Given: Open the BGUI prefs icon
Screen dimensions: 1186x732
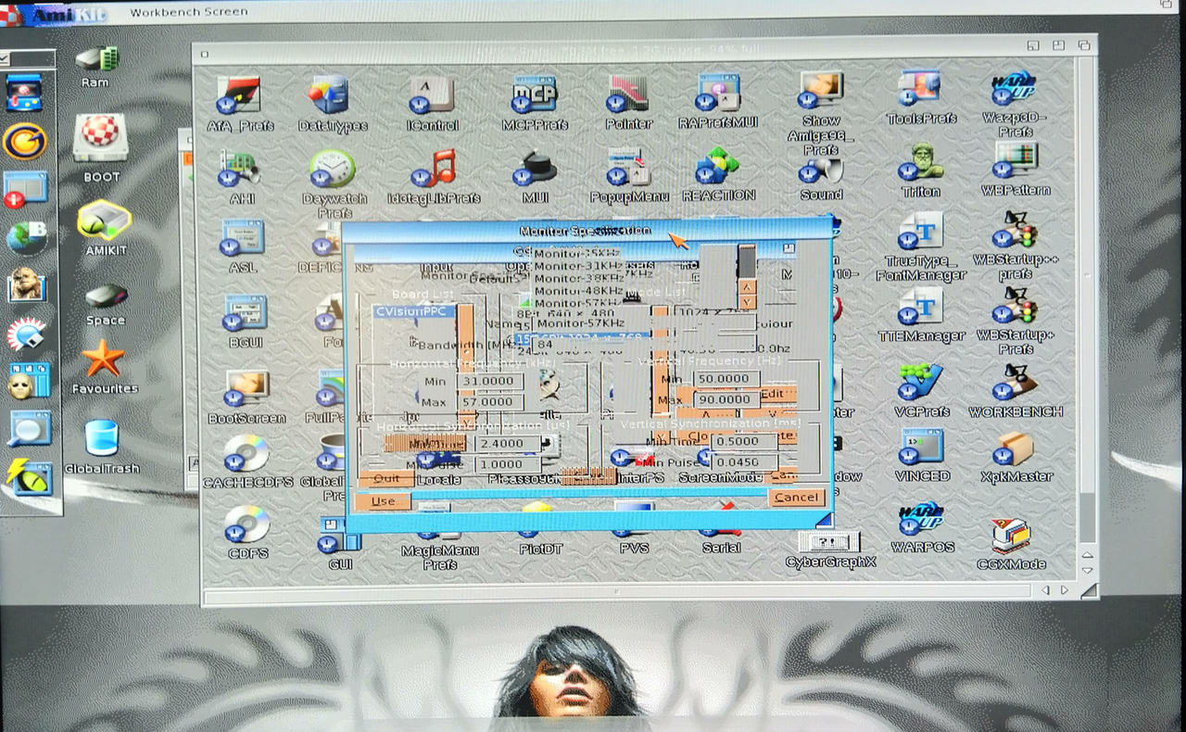Looking at the screenshot, I should point(245,313).
